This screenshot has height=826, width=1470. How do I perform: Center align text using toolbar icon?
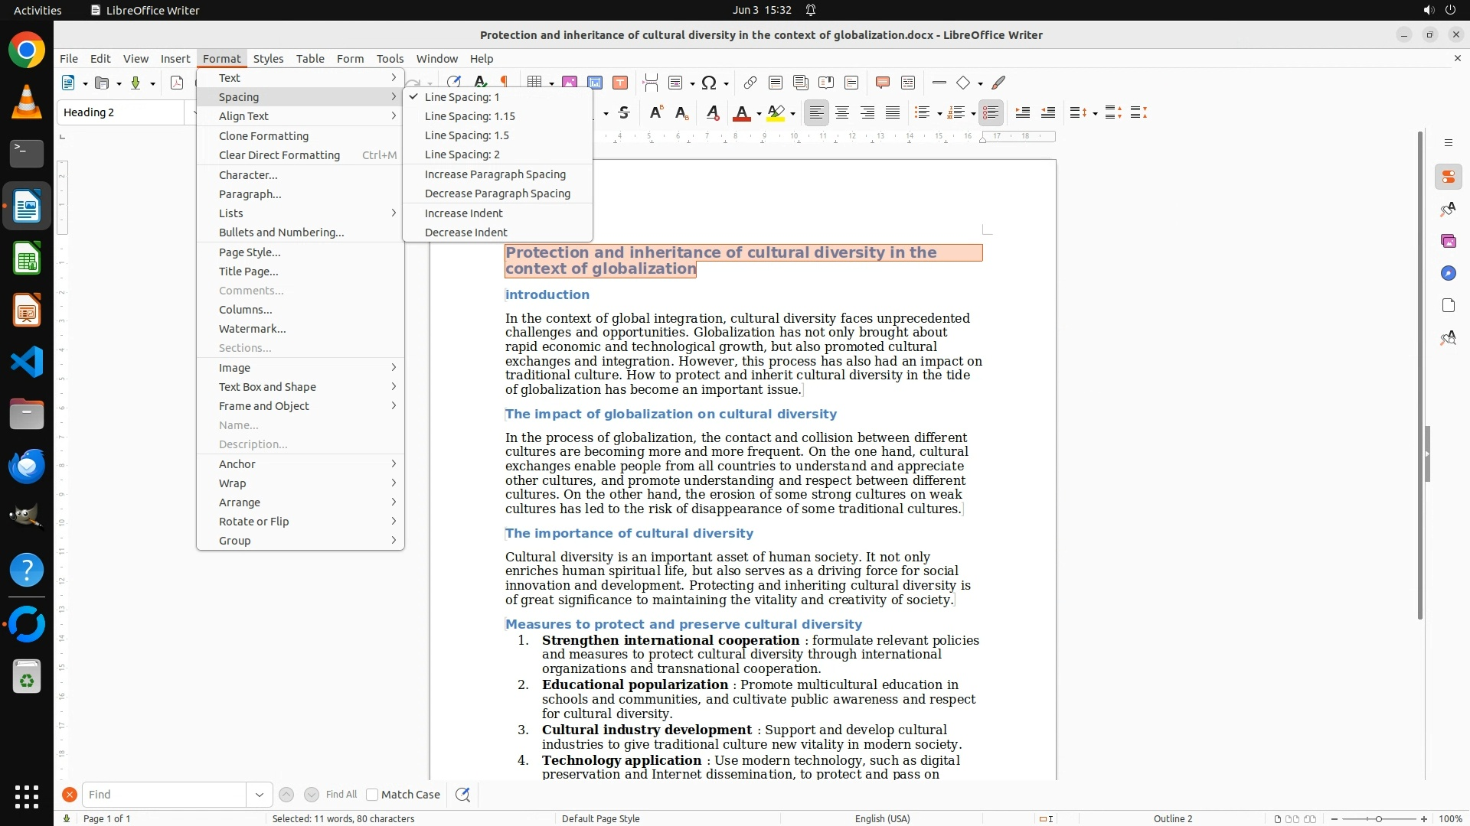(x=842, y=113)
